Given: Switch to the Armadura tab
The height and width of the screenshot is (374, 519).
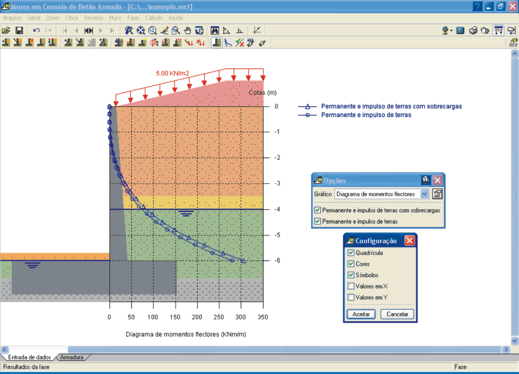Looking at the screenshot, I should point(72,357).
